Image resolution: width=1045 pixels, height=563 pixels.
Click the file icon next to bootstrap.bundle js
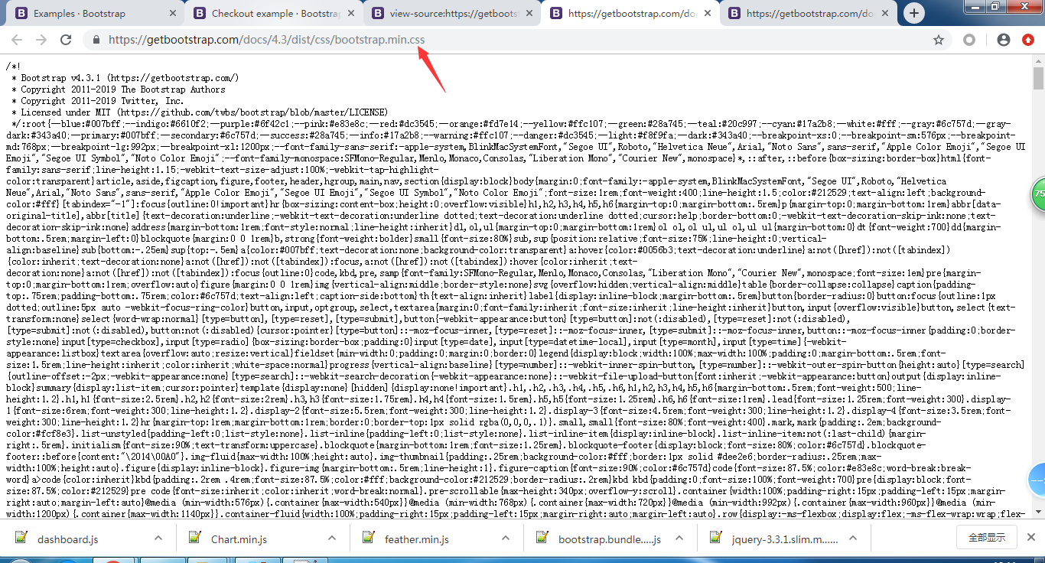(542, 538)
